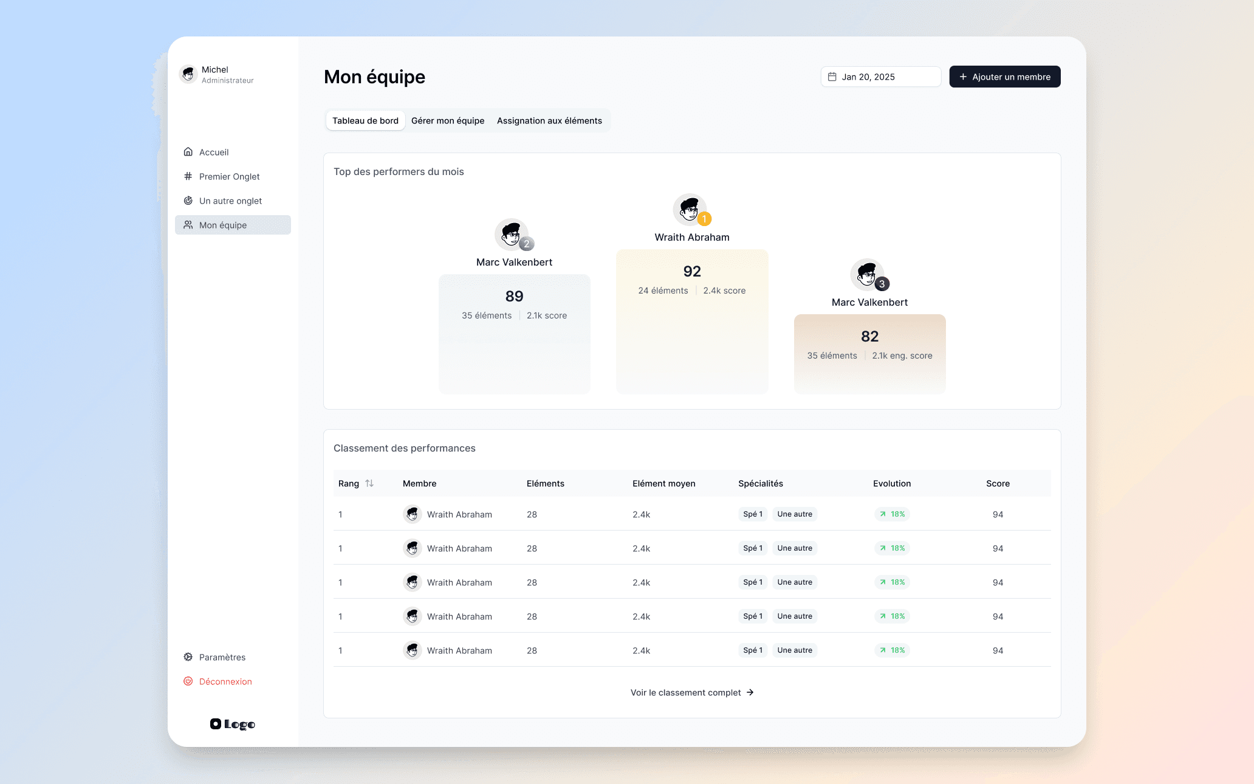1254x784 pixels.
Task: Click Michel's profile avatar in sidebar
Action: tap(188, 74)
